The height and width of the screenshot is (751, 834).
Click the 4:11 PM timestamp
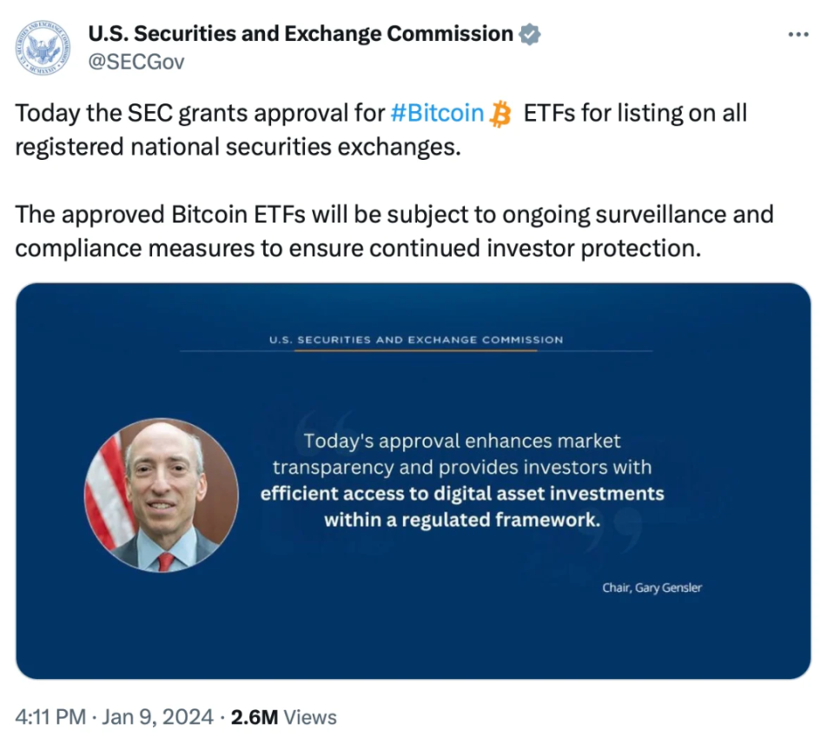point(50,717)
